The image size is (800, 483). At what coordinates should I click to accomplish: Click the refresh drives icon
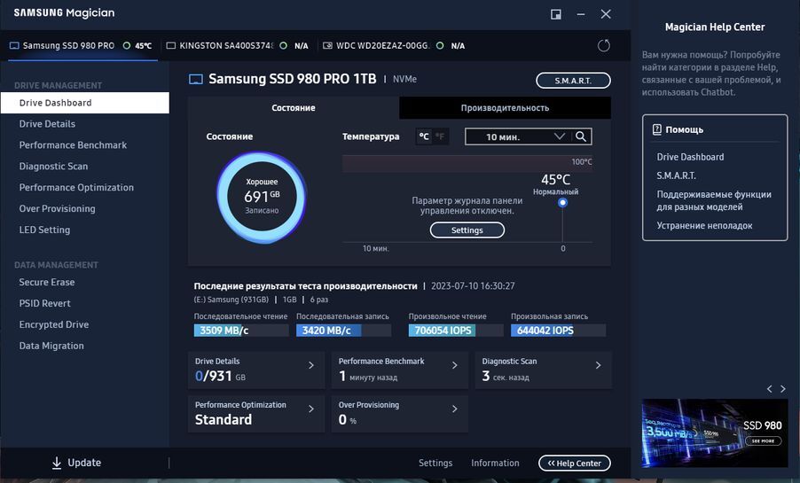[604, 45]
